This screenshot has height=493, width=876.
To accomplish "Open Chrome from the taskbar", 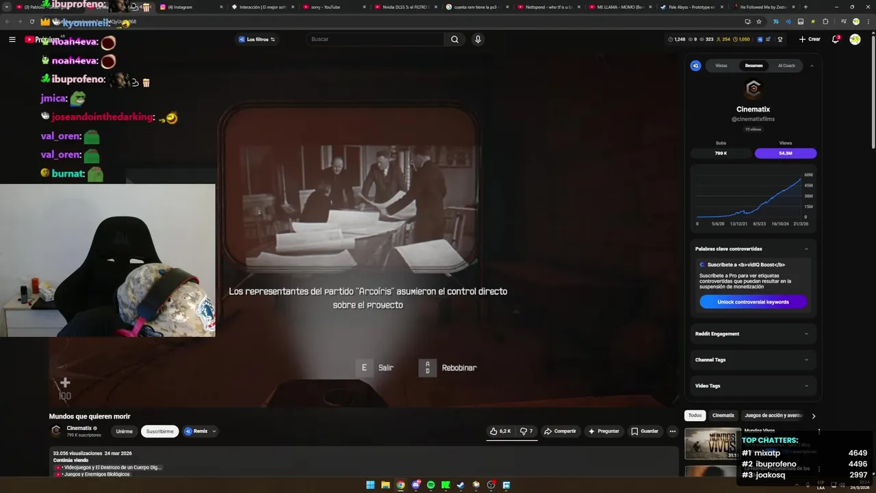I will [x=400, y=485].
